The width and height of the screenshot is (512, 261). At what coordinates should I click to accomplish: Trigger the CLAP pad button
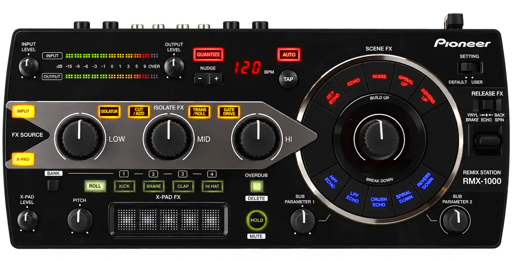pyautogui.click(x=183, y=186)
